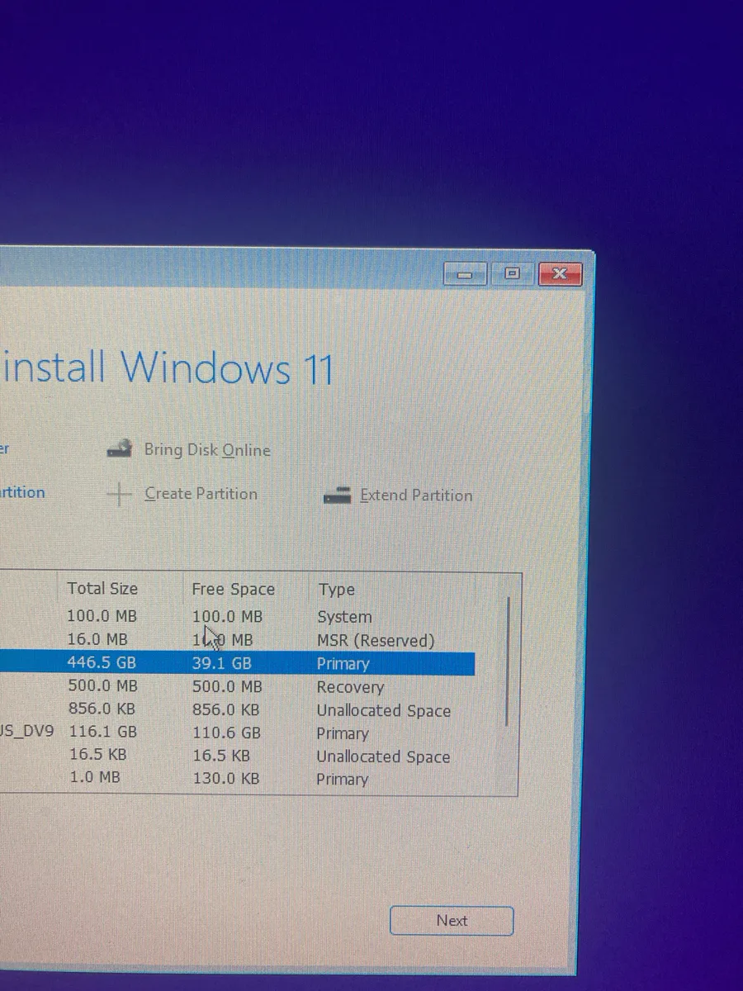Select the Bring Disk Online link
Image resolution: width=743 pixels, height=991 pixels.
click(207, 450)
